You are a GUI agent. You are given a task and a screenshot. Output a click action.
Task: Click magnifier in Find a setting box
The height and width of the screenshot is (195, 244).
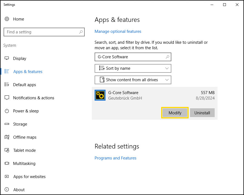(81, 32)
